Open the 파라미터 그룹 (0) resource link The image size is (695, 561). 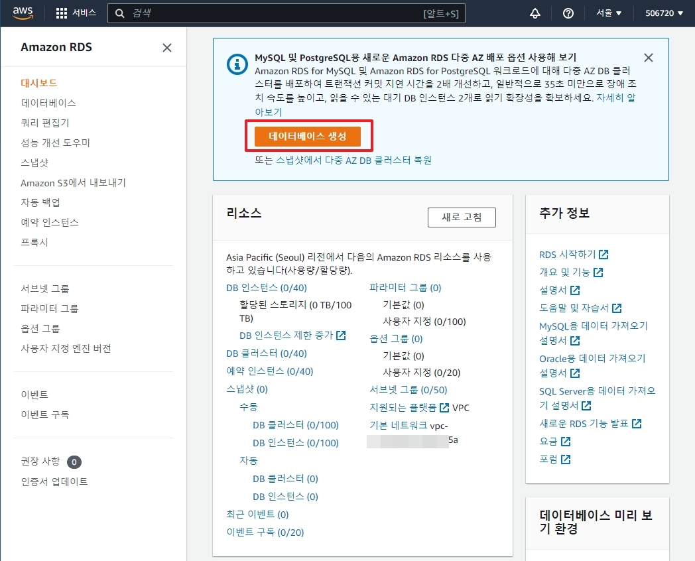click(x=406, y=288)
